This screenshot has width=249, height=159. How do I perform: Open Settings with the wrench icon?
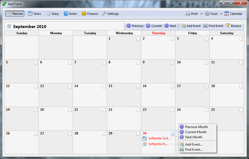110,14
